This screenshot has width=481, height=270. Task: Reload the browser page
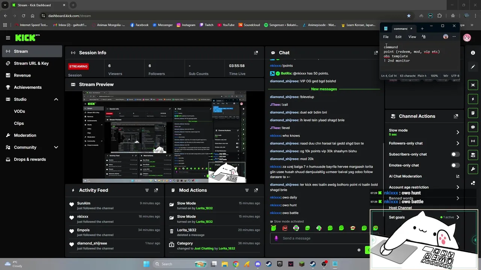[23, 16]
